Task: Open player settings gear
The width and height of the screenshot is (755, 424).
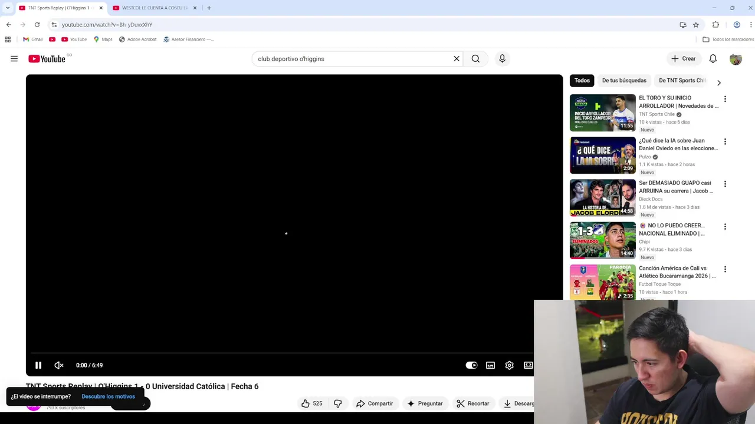Action: coord(510,365)
